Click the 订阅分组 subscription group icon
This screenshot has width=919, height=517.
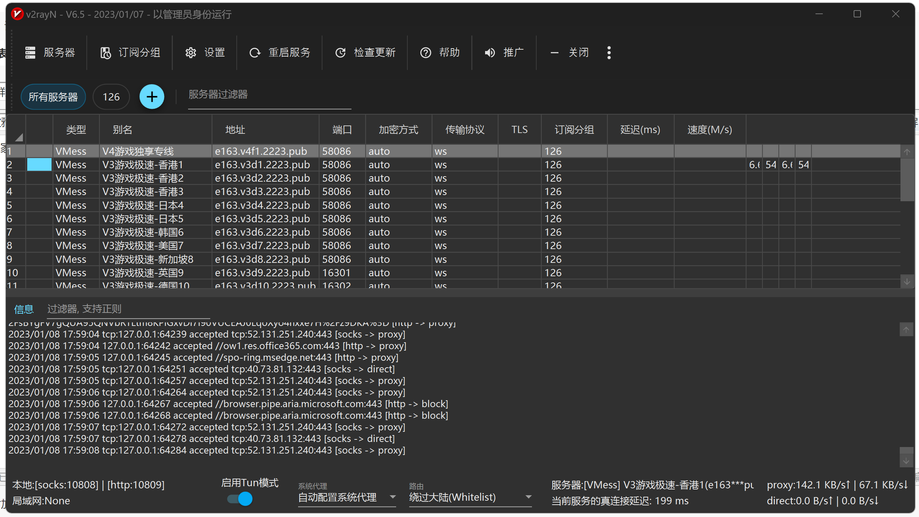coord(105,53)
